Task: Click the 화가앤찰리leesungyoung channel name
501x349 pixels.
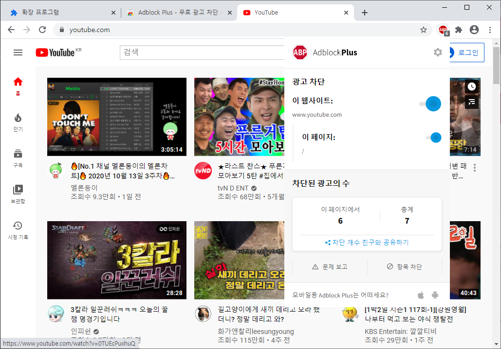Action: [256, 332]
